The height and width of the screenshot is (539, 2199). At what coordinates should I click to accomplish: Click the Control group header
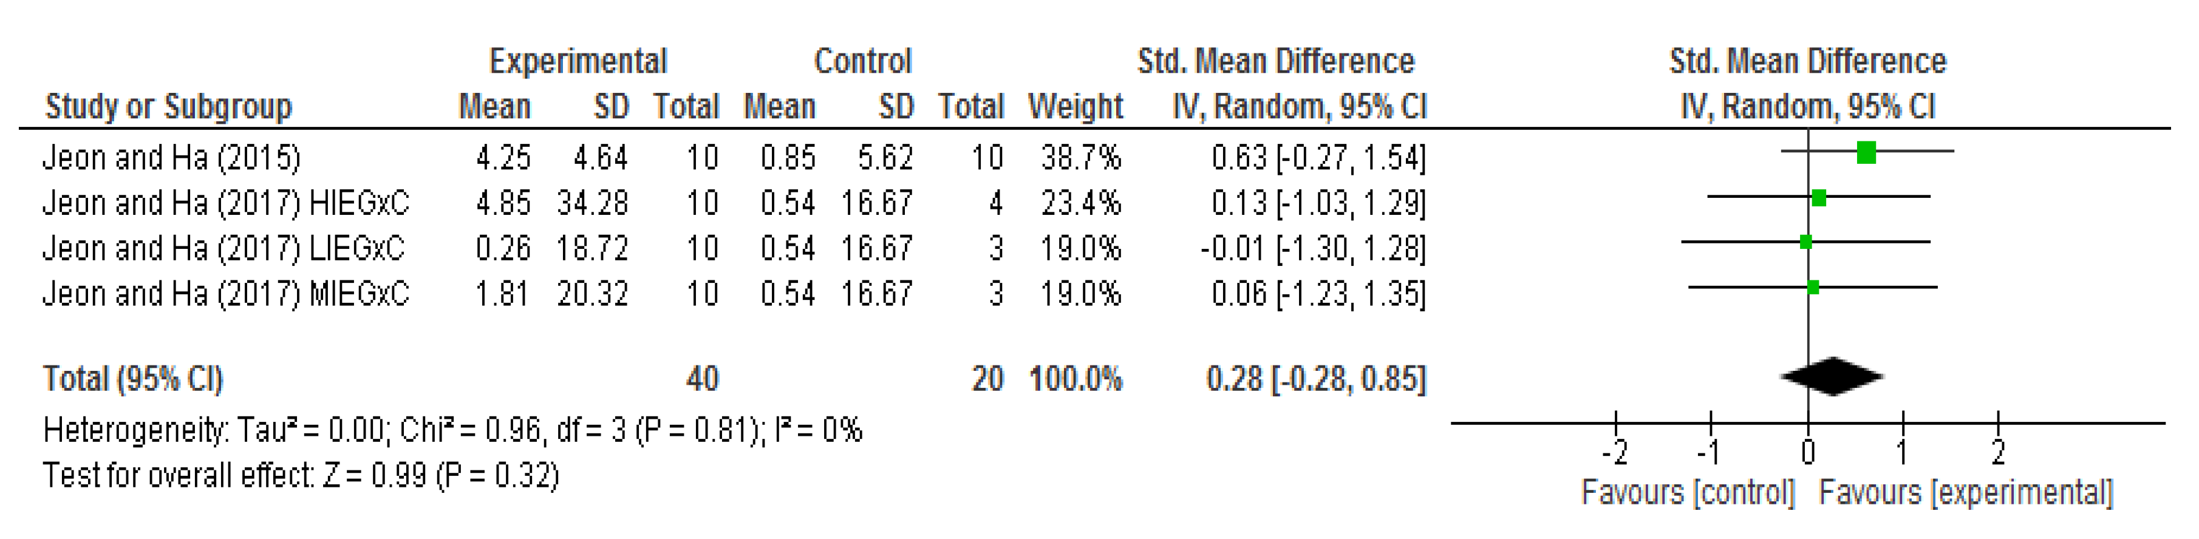862,61
